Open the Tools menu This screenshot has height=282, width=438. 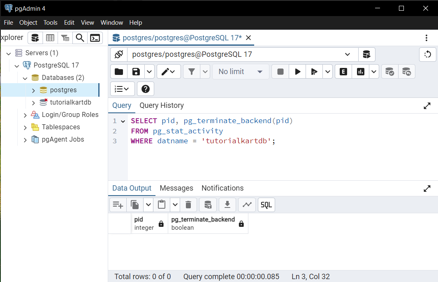tap(50, 23)
